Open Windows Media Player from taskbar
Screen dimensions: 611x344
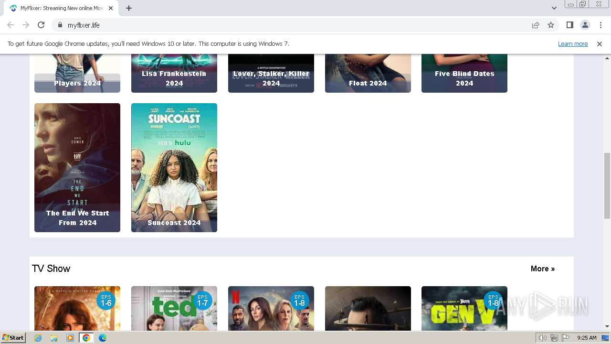click(70, 338)
